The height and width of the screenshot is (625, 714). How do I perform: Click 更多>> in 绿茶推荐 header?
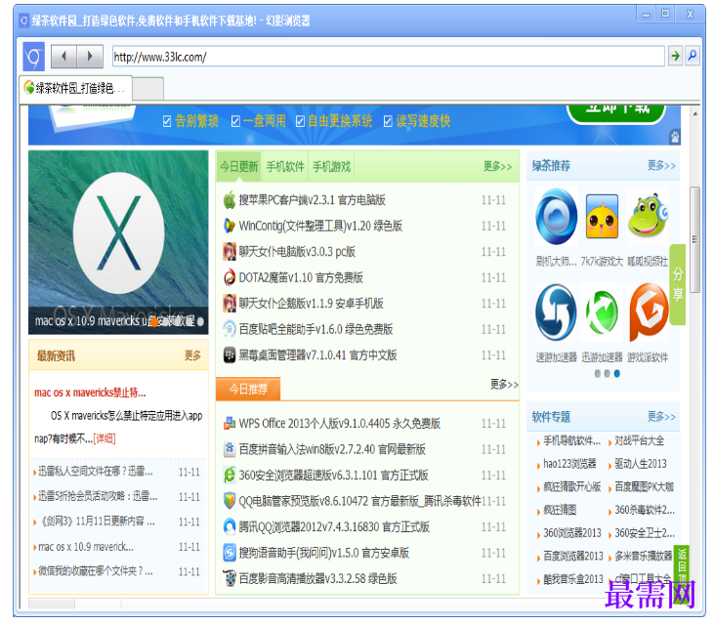661,165
